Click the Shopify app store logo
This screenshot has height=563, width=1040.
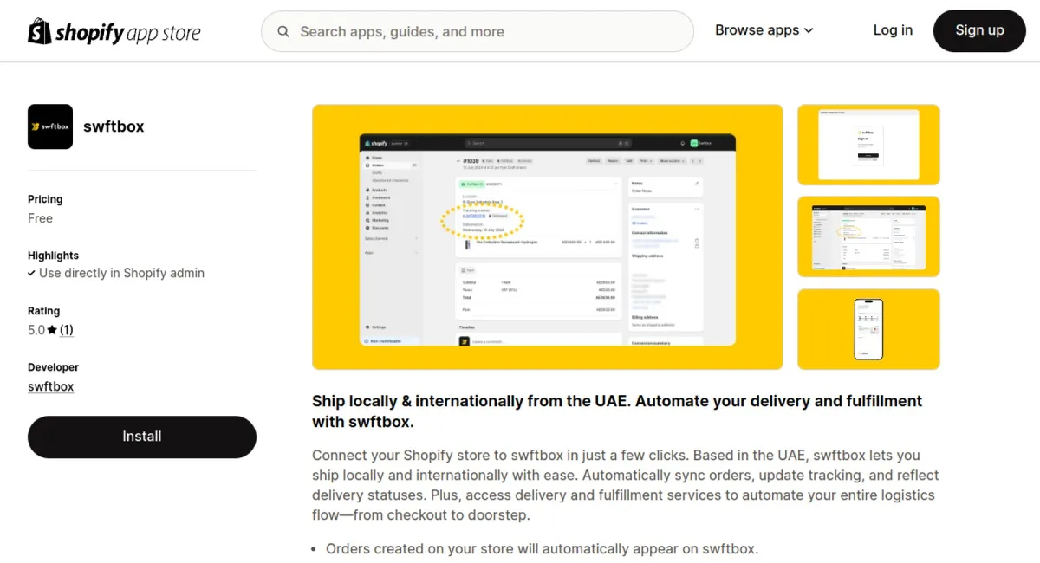[x=114, y=32]
